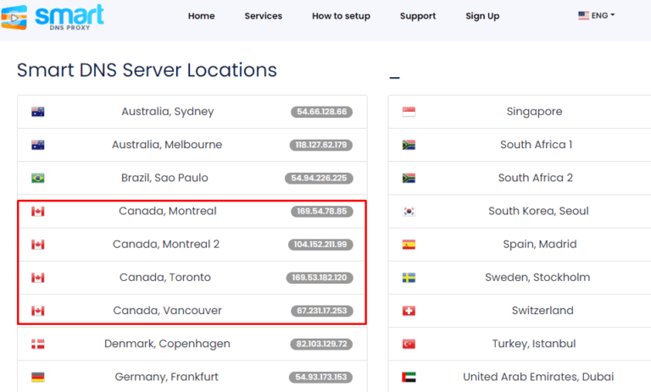Click the Turkey flag icon
This screenshot has width=651, height=392.
coord(409,345)
